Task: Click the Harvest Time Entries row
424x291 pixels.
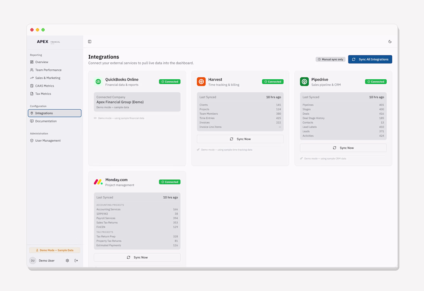Action: 240,118
